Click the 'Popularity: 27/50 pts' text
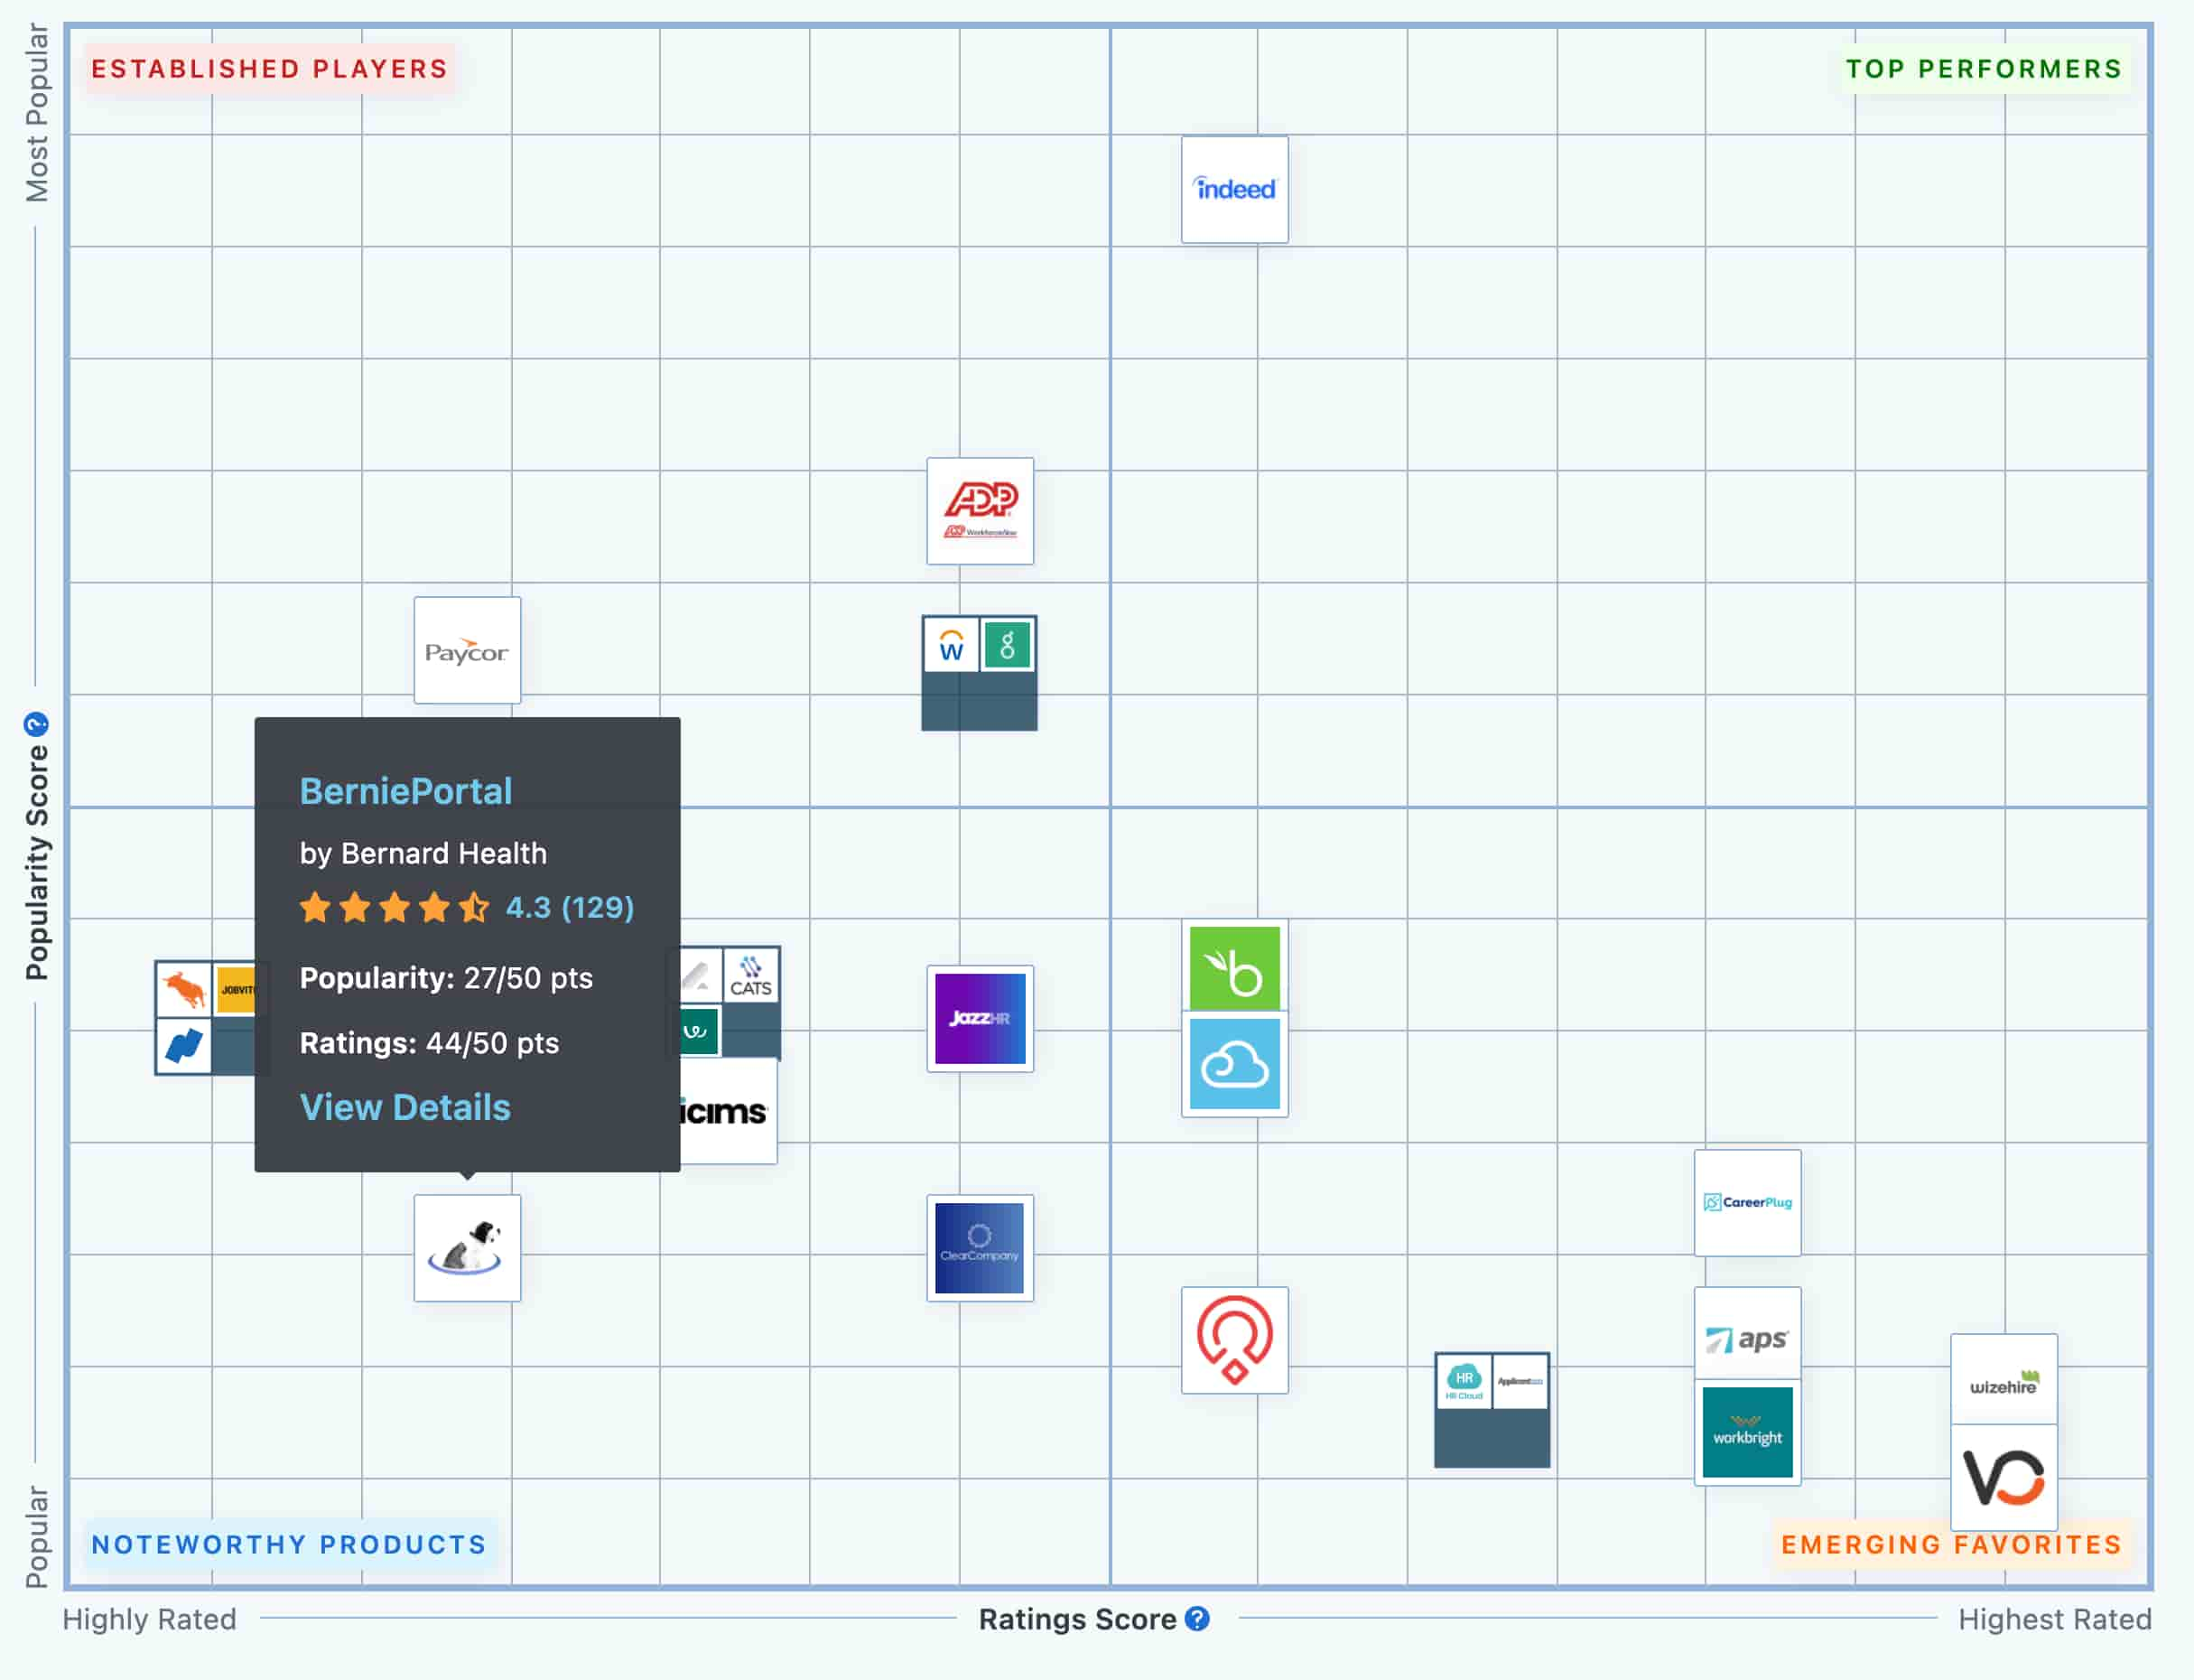Screen dimensions: 2194x1680 point(446,977)
